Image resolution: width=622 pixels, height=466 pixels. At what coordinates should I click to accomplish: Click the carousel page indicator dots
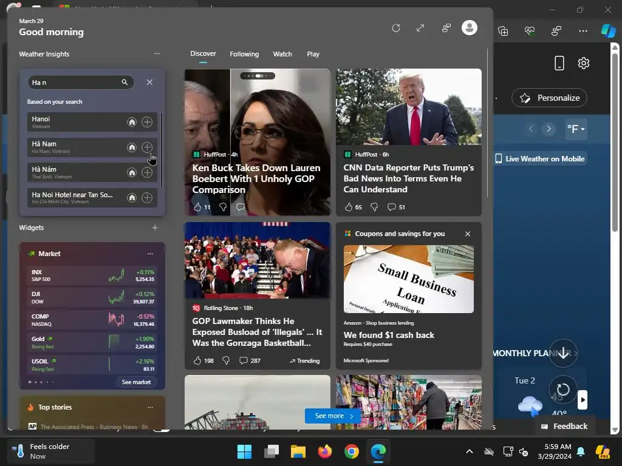click(258, 76)
